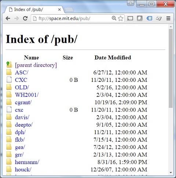Click the Index of /pub/ page heading
Screen dimensions: 176x178
[41, 39]
